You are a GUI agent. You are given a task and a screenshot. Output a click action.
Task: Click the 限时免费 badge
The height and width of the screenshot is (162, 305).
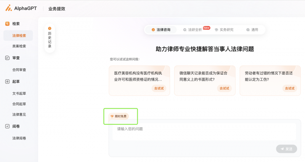tap(119, 116)
